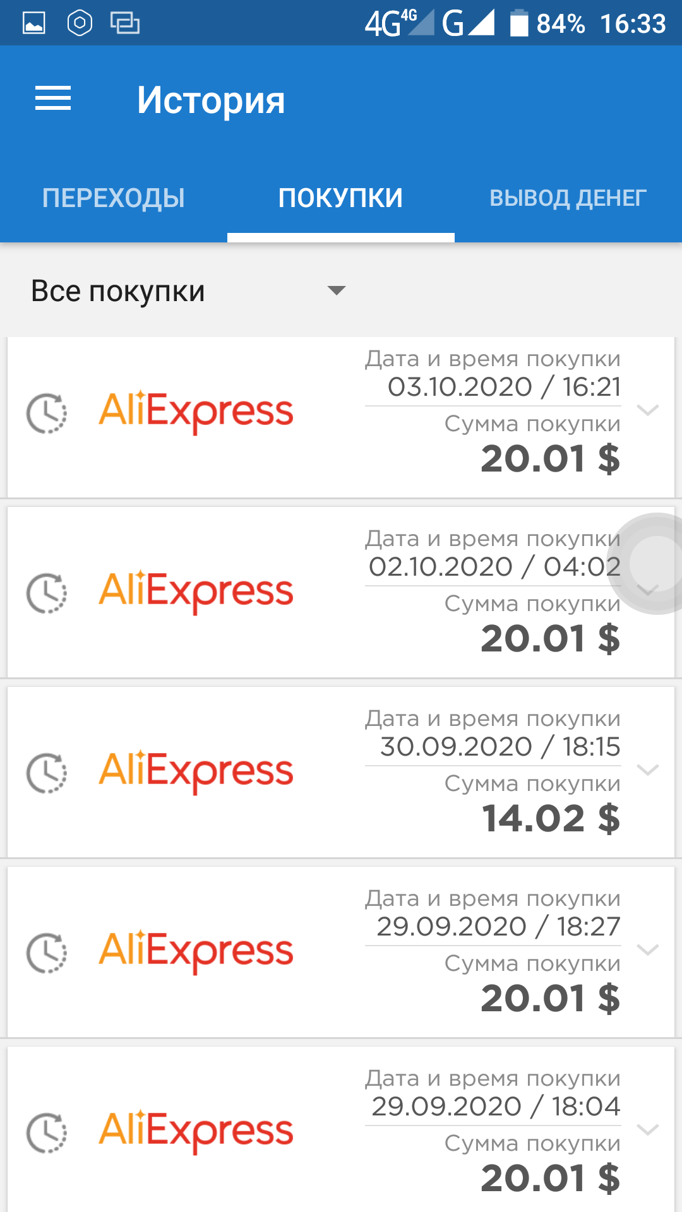This screenshot has height=1212, width=682.
Task: Tap pending clock icon for 02.10.2020 purchase
Action: coord(47,593)
